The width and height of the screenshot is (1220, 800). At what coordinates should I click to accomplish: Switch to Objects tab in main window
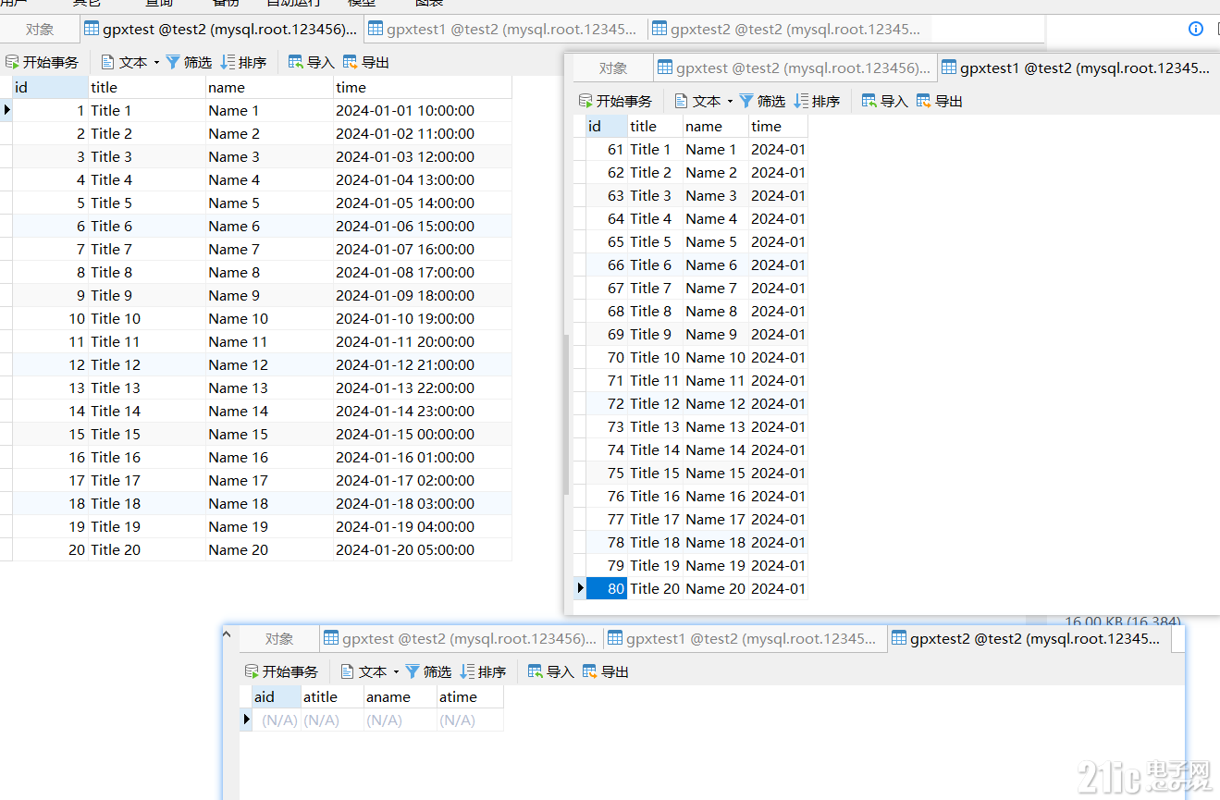[x=40, y=30]
